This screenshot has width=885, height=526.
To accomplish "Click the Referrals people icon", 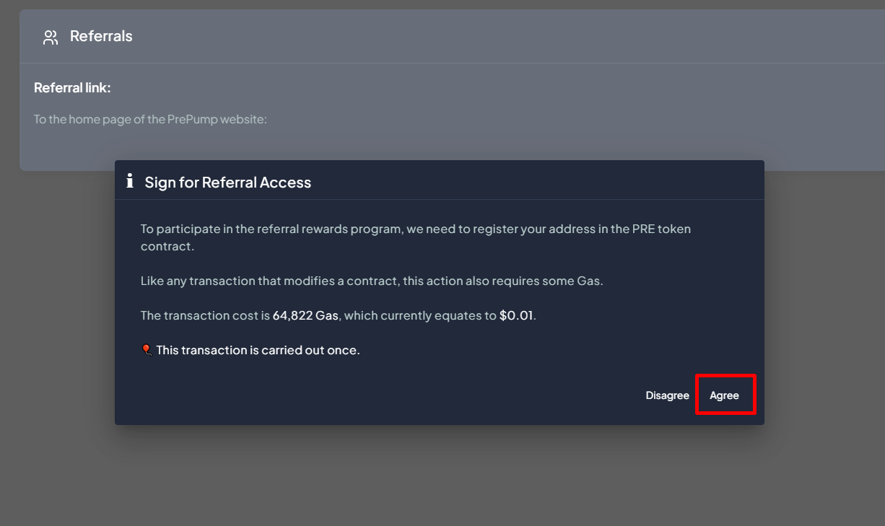I will (50, 38).
